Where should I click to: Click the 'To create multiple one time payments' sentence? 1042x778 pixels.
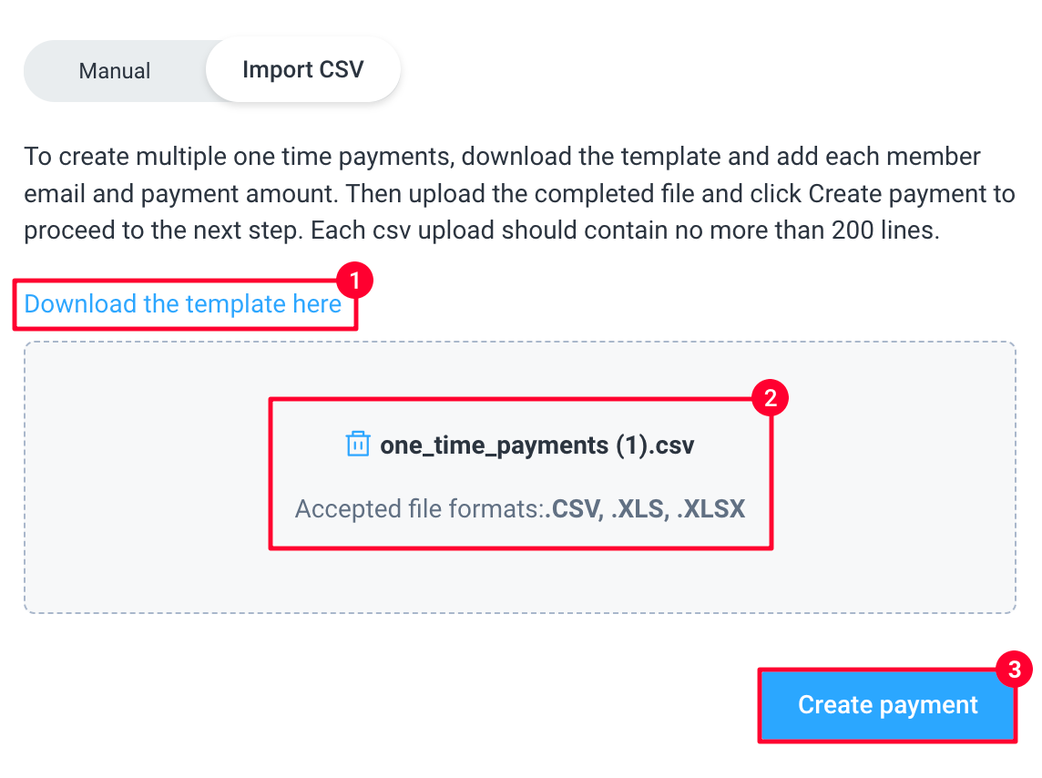[240, 158]
